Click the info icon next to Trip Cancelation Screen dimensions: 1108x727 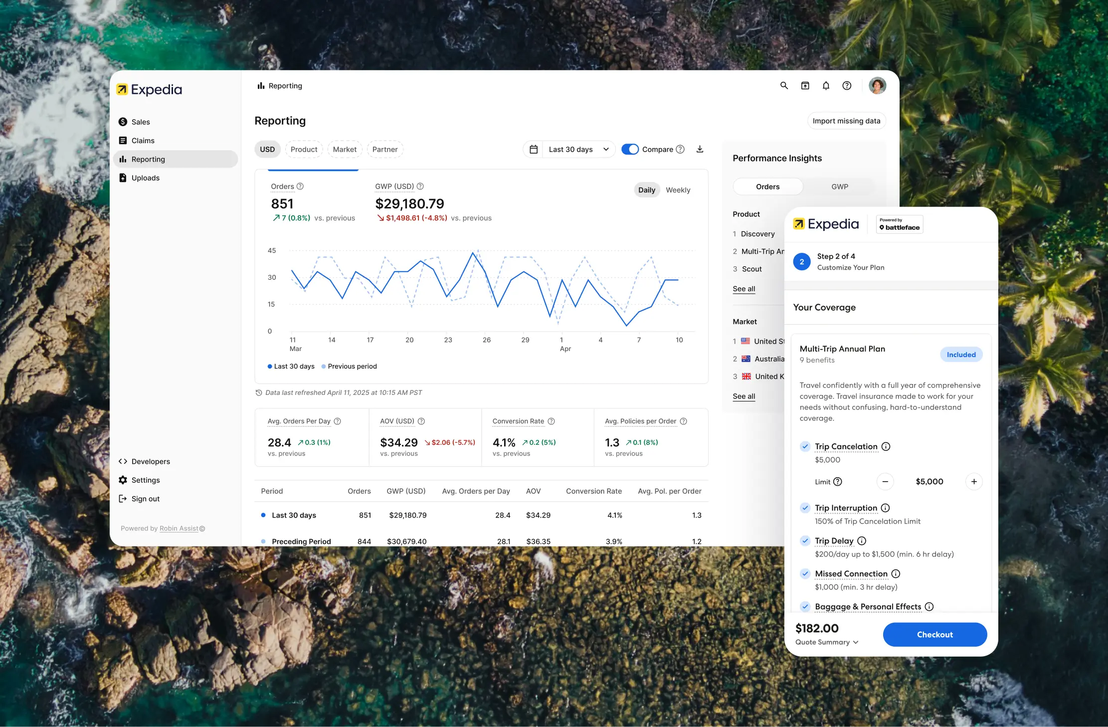pyautogui.click(x=886, y=447)
